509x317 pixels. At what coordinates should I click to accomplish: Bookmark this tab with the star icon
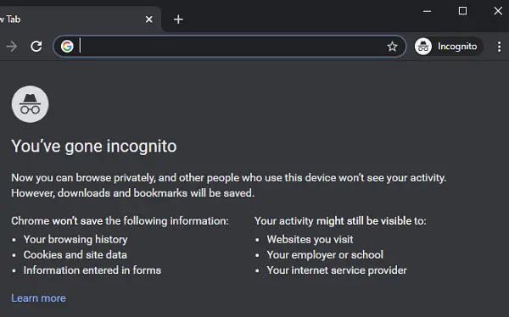tap(392, 47)
